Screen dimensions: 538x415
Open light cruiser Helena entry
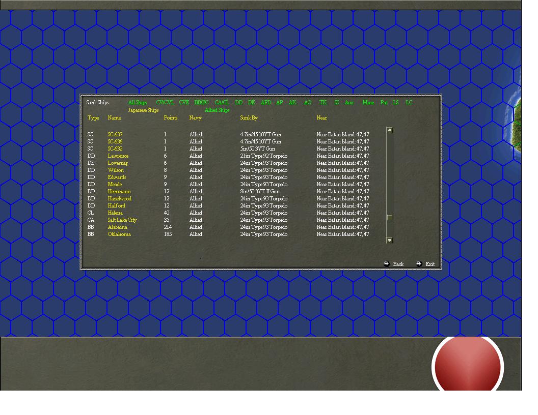(x=115, y=213)
